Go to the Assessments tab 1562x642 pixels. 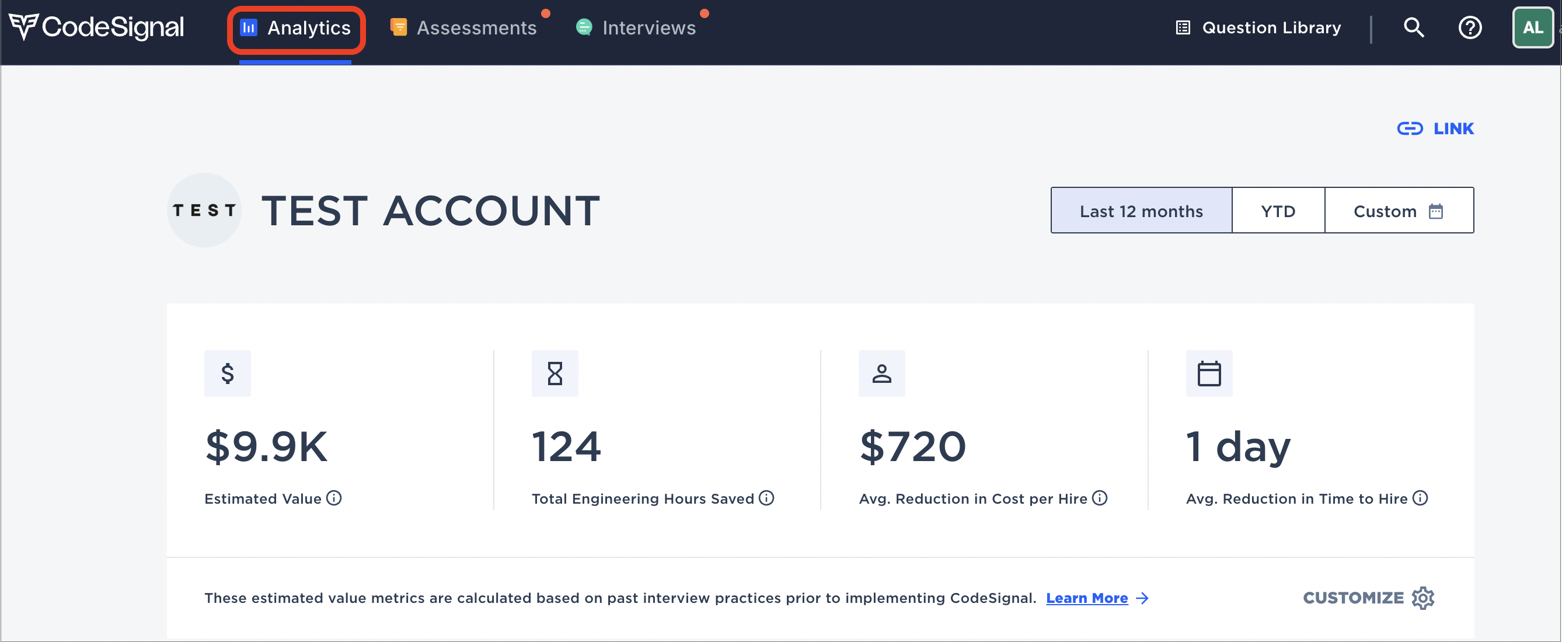pos(465,28)
